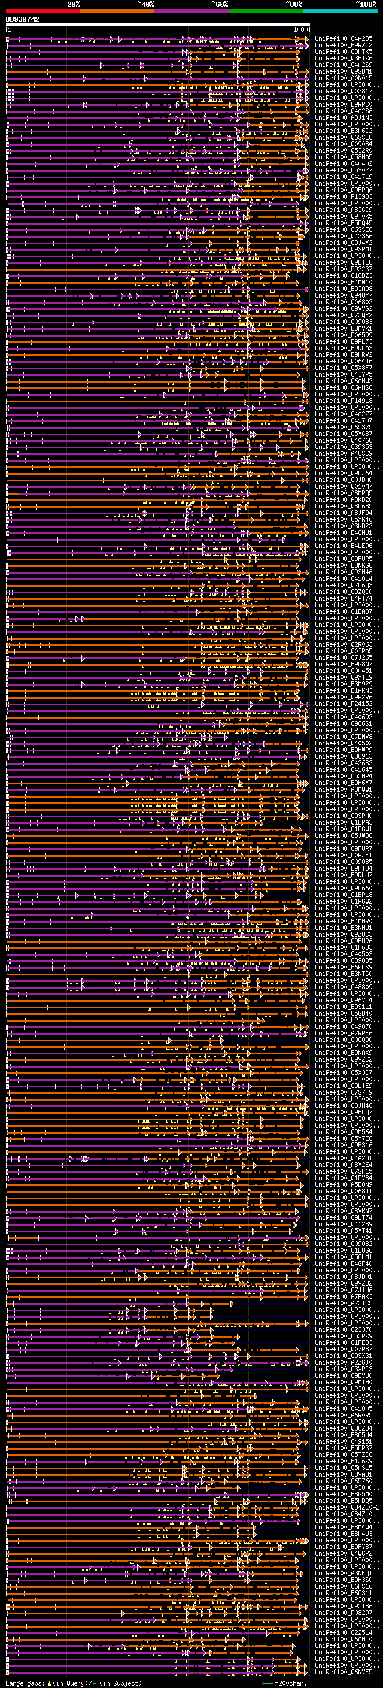Select the UniRef100_P06599 label
Viewport: 383px width, 1688px height.
tap(344, 335)
